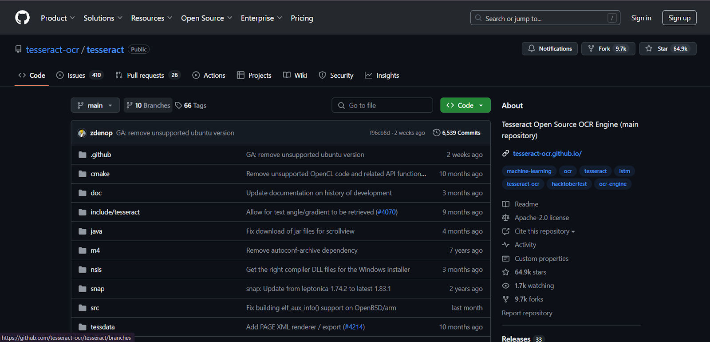This screenshot has width=710, height=342.
Task: Click the tag icon beside 66 Tags
Action: [178, 105]
